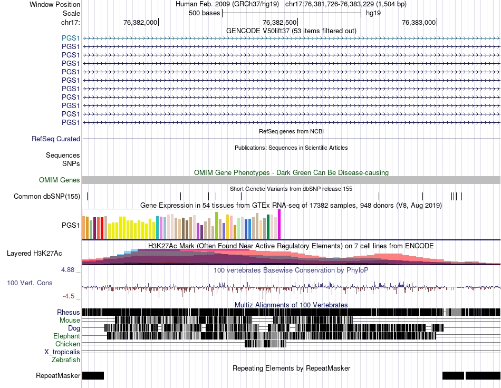501x388 pixels.
Task: Open '100 vertebrates Basewise Conservation by PhyloP'
Action: 291,270
